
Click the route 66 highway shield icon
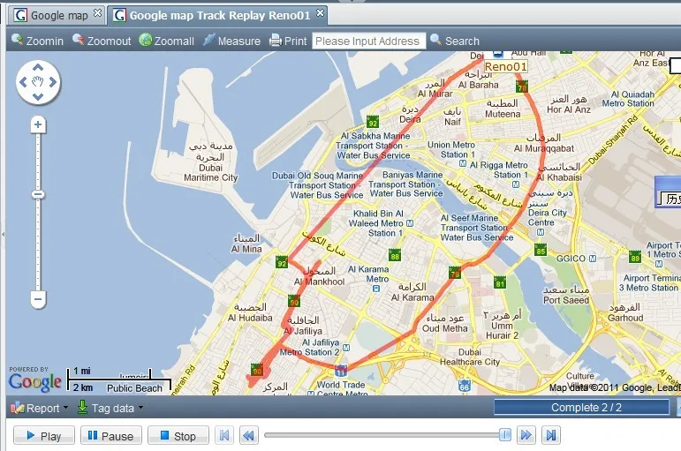point(465,385)
